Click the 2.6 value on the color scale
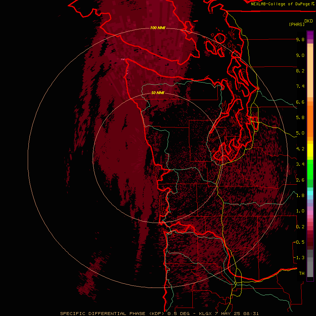The height and width of the screenshot is (316, 316). (x=300, y=180)
